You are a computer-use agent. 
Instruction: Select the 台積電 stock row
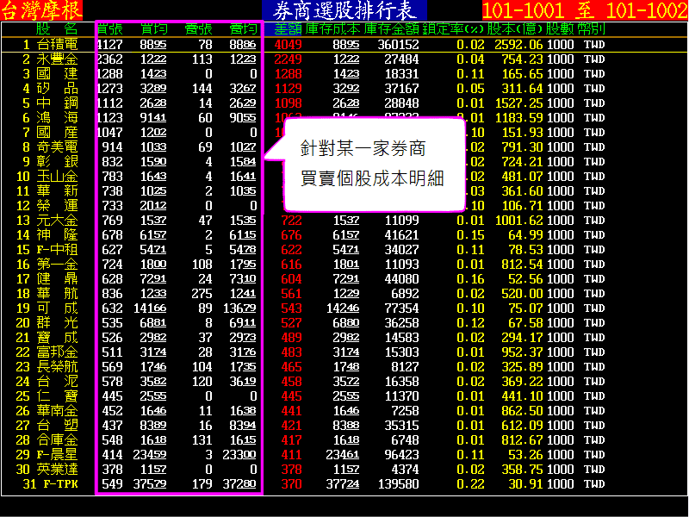click(59, 44)
